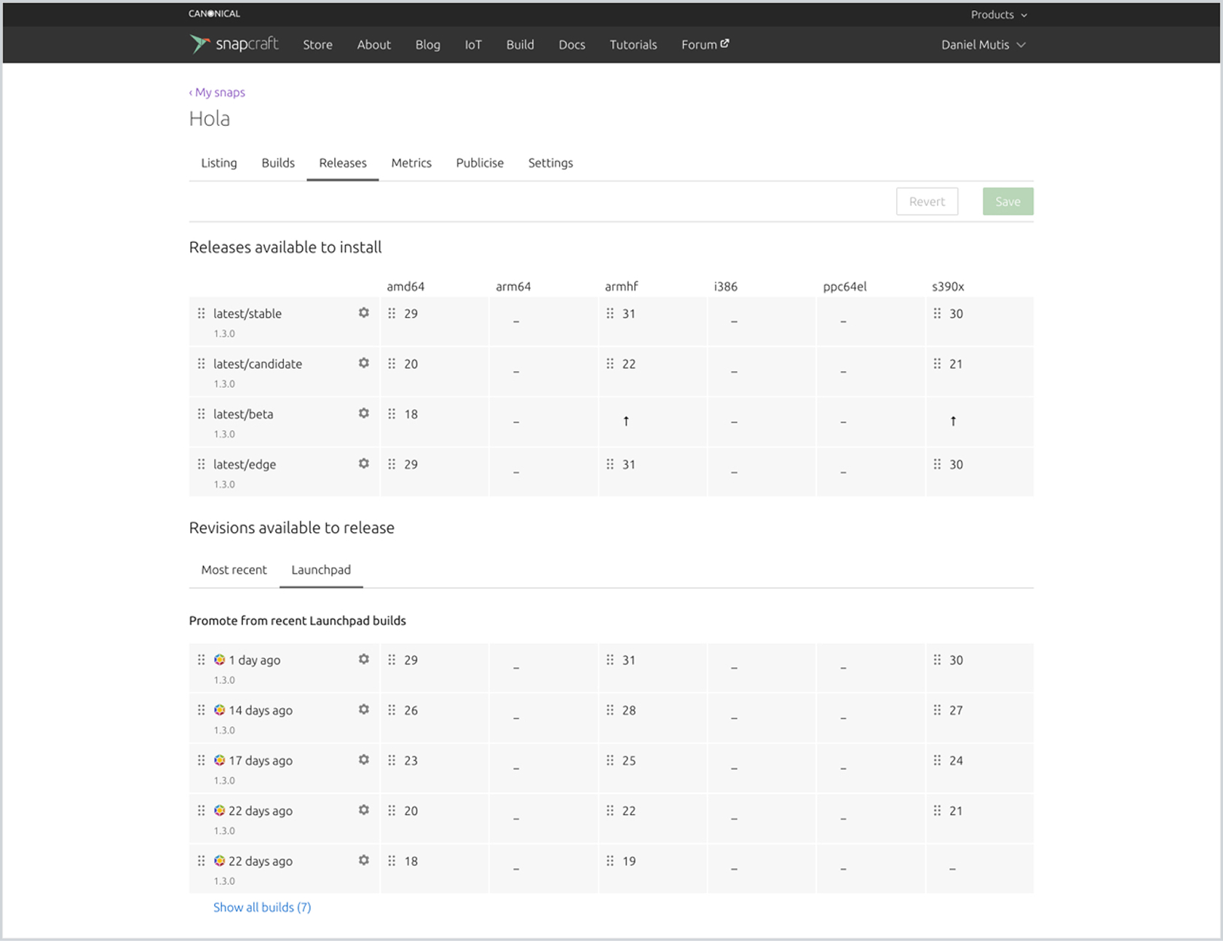Open the snap Settings tab
The height and width of the screenshot is (941, 1223).
coord(550,163)
